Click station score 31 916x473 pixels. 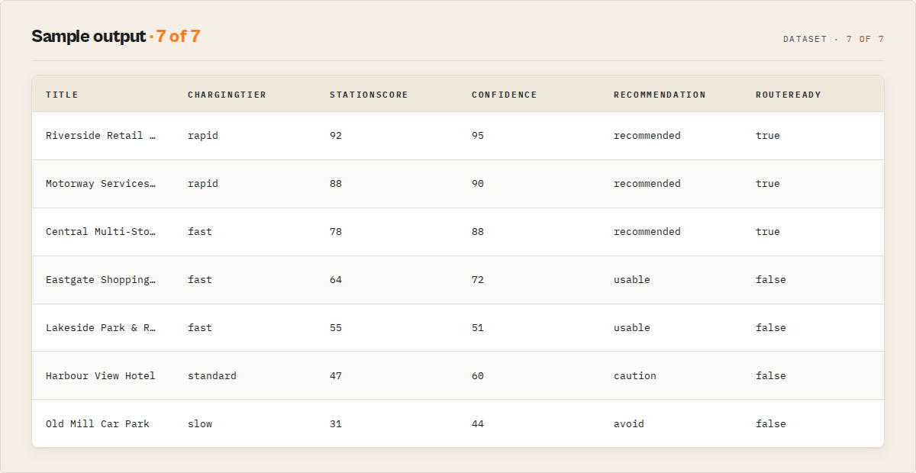click(x=336, y=424)
